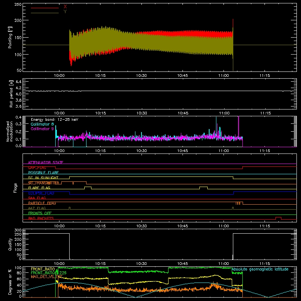Click the 'Normalized modulation' axis title
Image resolution: width=301 pixels, height=301 pixels.
pyautogui.click(x=9, y=131)
